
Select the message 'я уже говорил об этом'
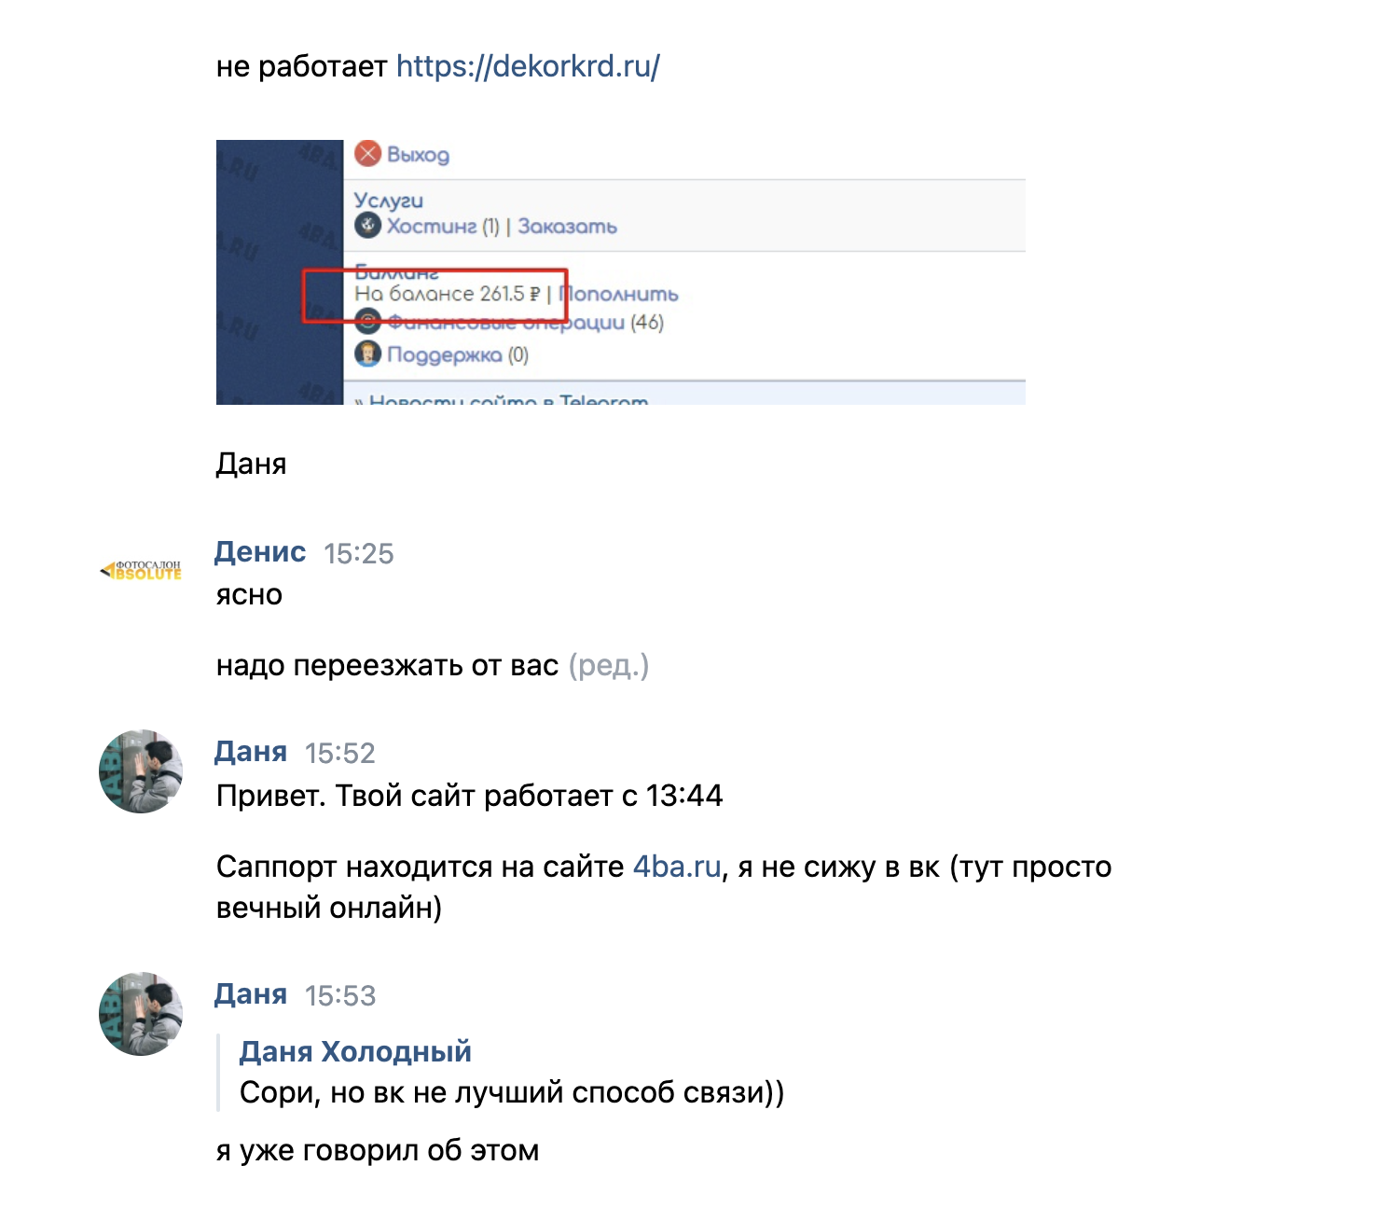click(x=378, y=1150)
